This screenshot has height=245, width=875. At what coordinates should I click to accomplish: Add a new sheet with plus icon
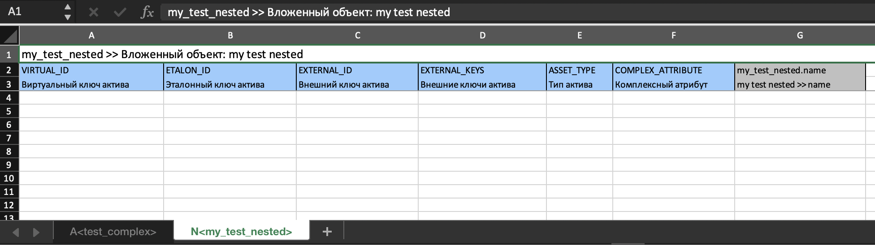click(327, 231)
